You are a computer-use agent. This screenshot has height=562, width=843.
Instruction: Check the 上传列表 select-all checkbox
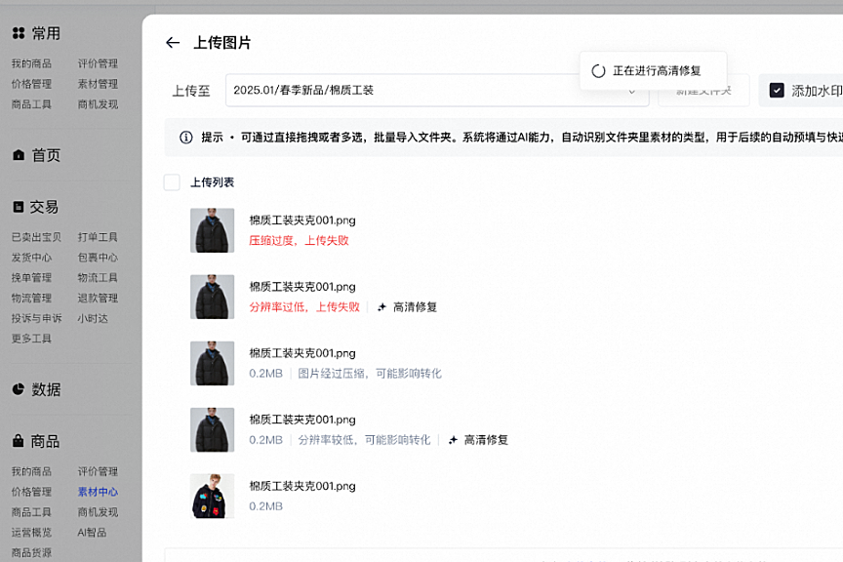(x=172, y=181)
